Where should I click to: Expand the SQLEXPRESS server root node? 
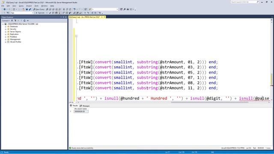point(3,24)
